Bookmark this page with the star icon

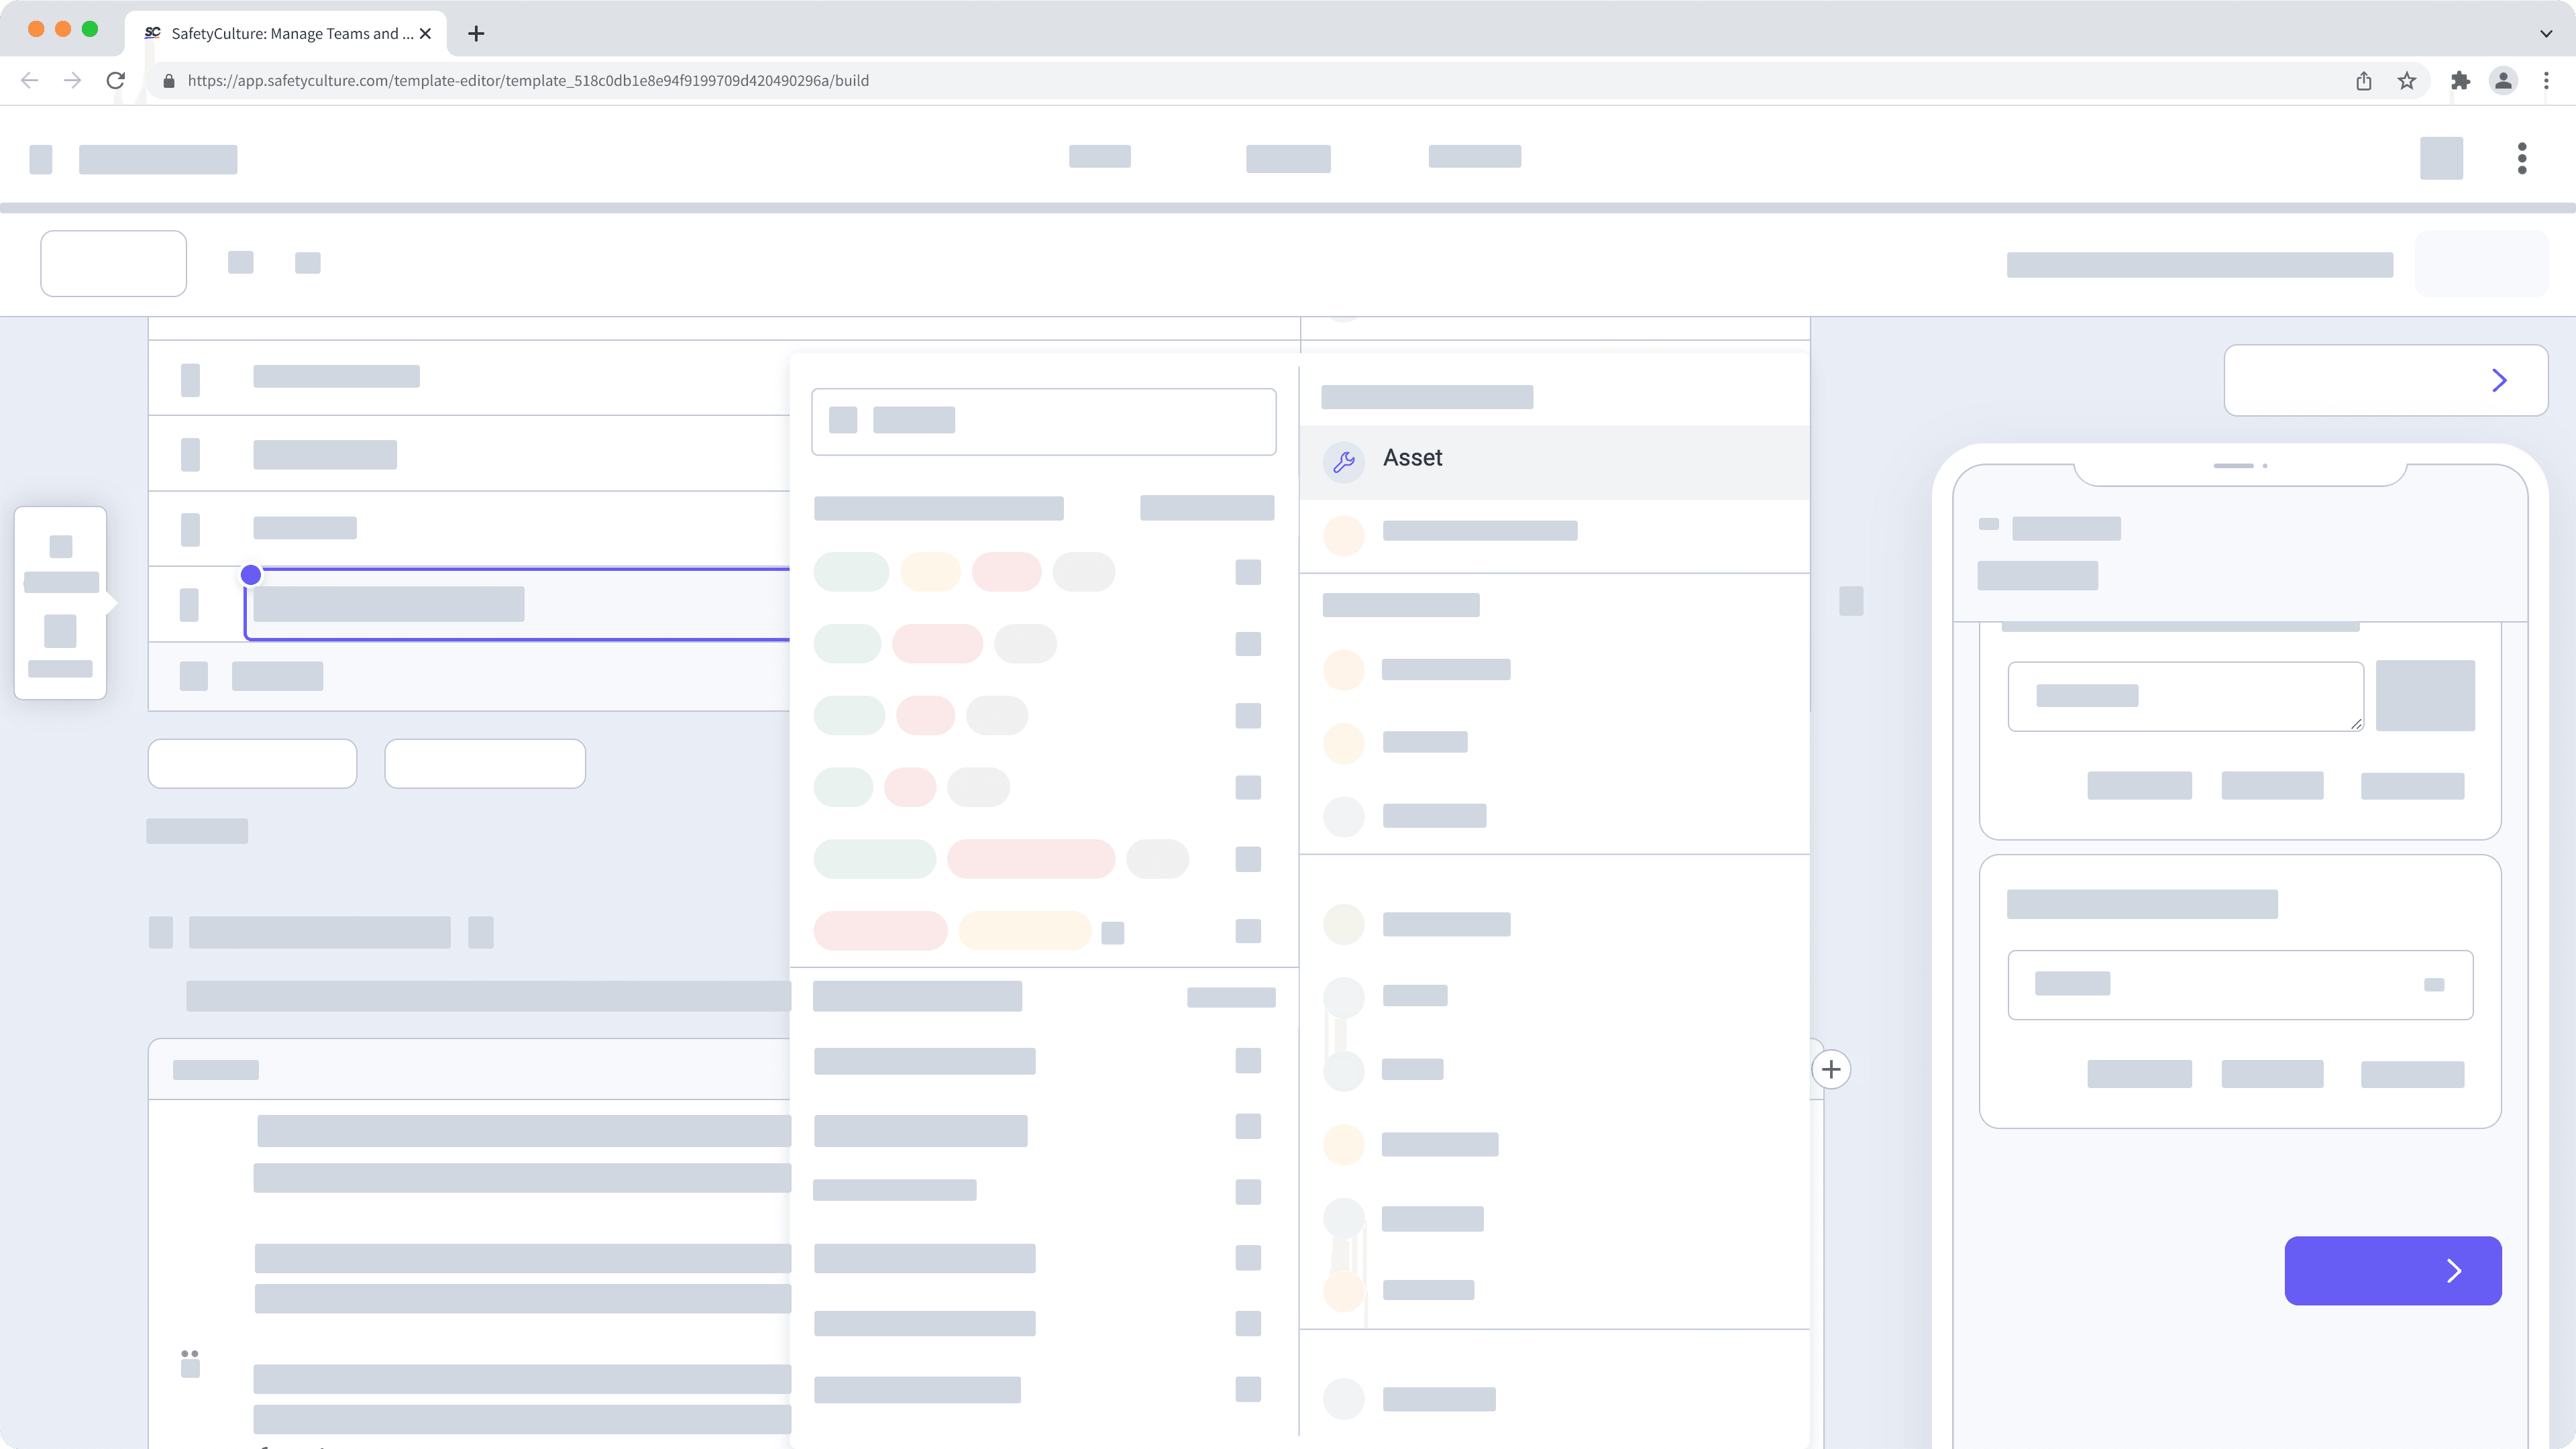2407,81
